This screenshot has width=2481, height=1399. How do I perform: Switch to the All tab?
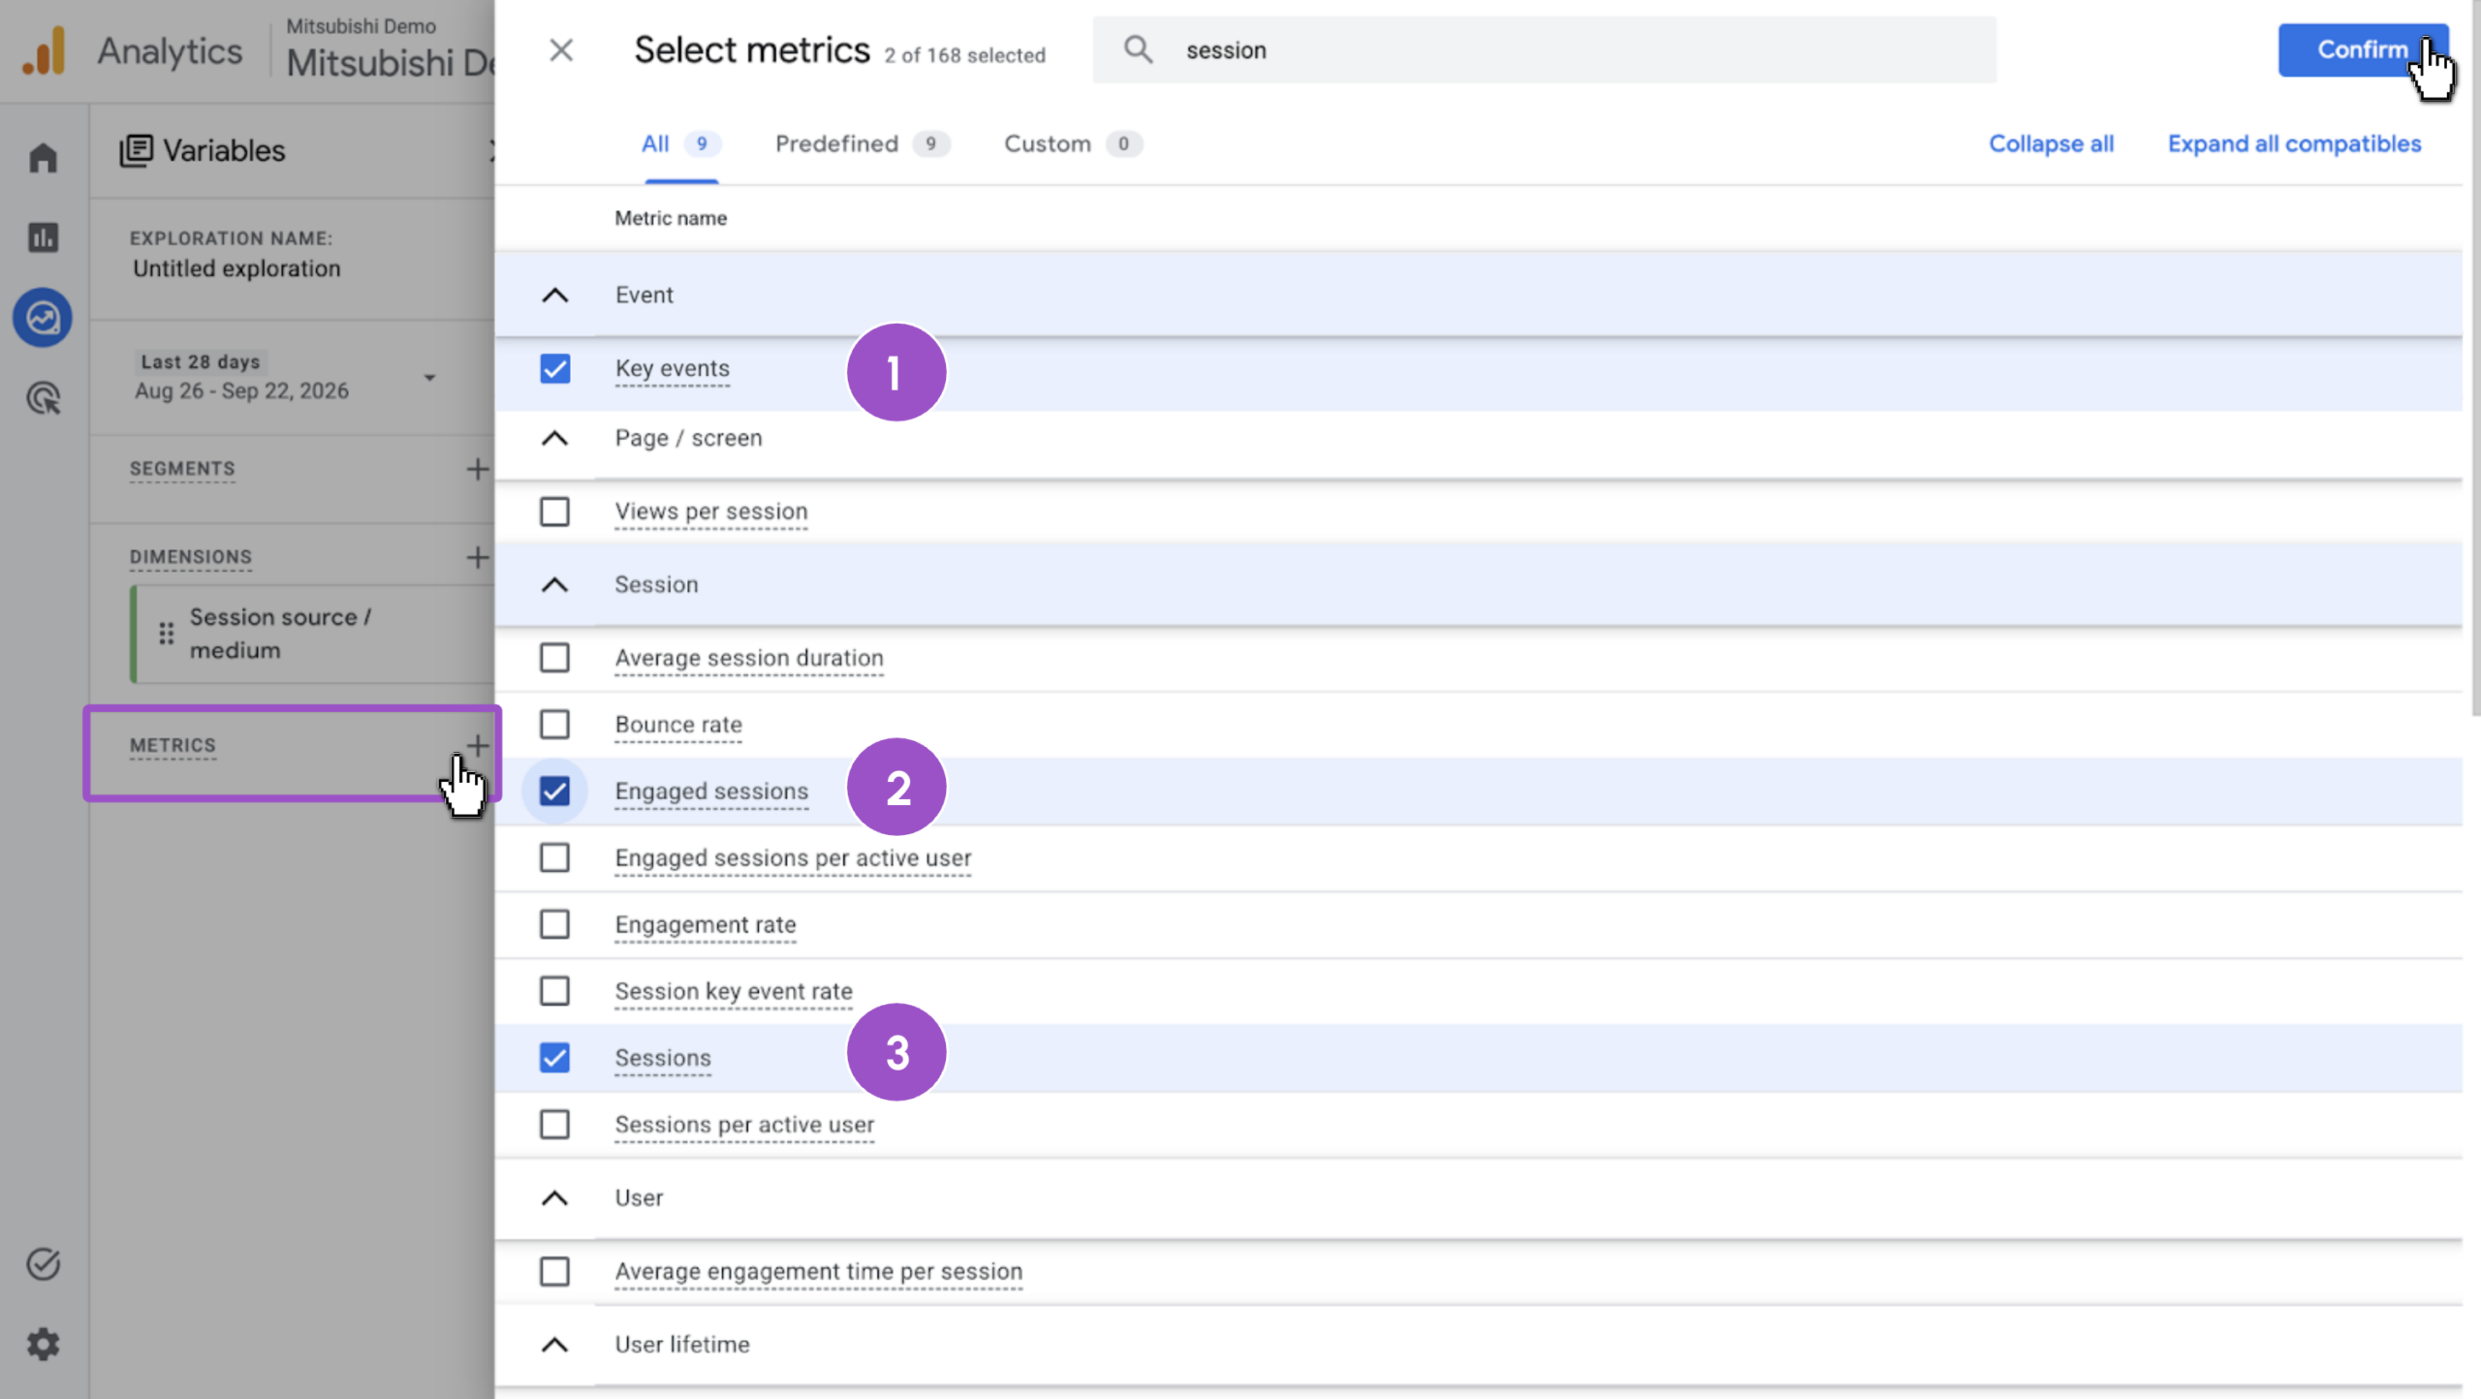coord(680,144)
